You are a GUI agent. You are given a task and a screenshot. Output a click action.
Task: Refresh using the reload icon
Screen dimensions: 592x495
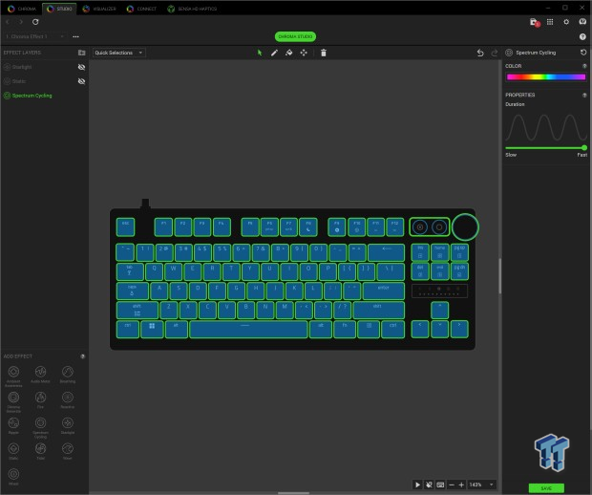click(35, 22)
